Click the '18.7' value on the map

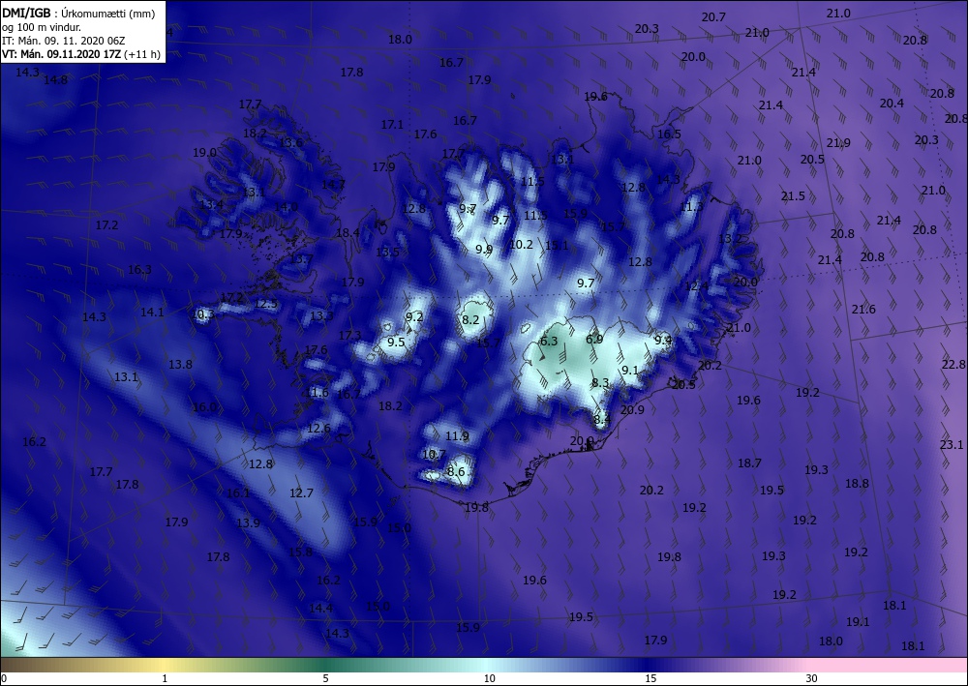click(x=749, y=462)
